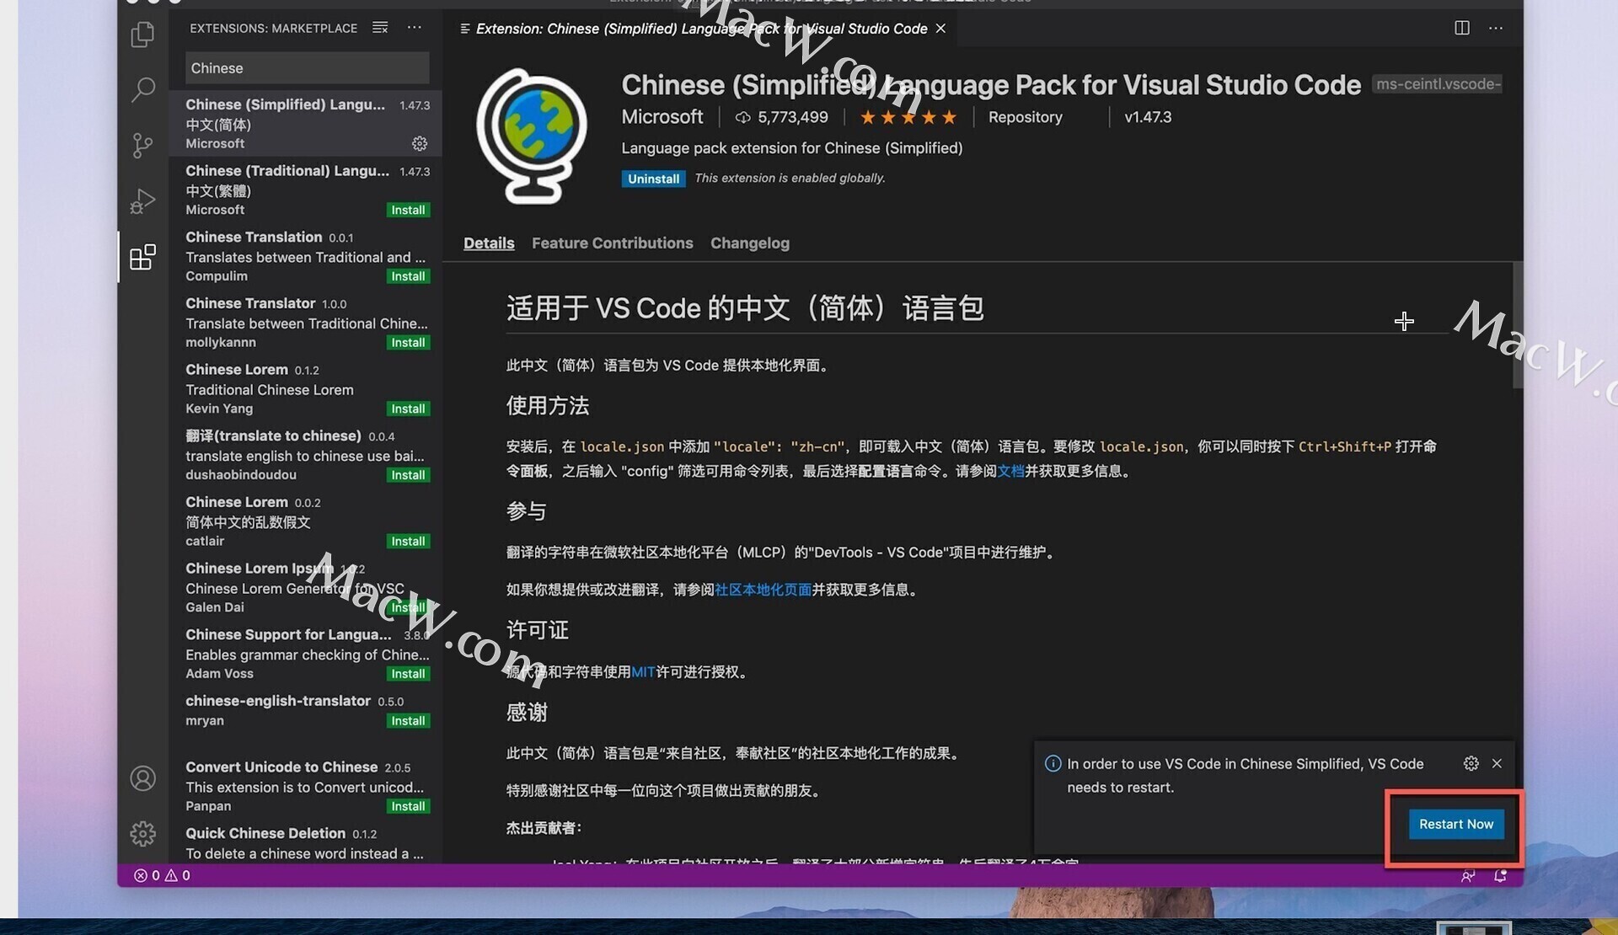Viewport: 1618px width, 935px height.
Task: Focus the extensions search box with Chinese
Action: pos(307,68)
